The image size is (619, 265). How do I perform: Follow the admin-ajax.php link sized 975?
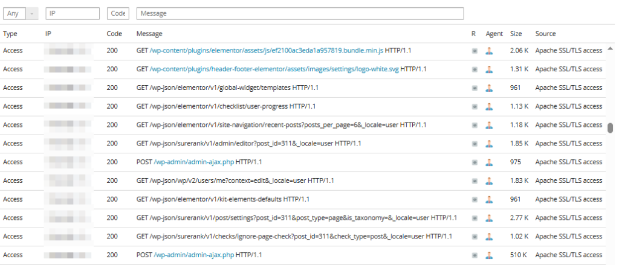click(x=193, y=162)
